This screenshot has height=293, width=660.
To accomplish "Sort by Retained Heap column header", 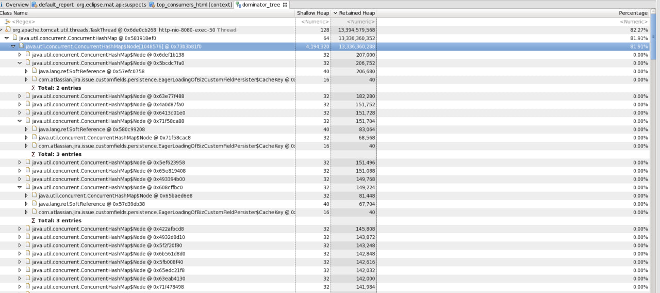I will pyautogui.click(x=354, y=13).
